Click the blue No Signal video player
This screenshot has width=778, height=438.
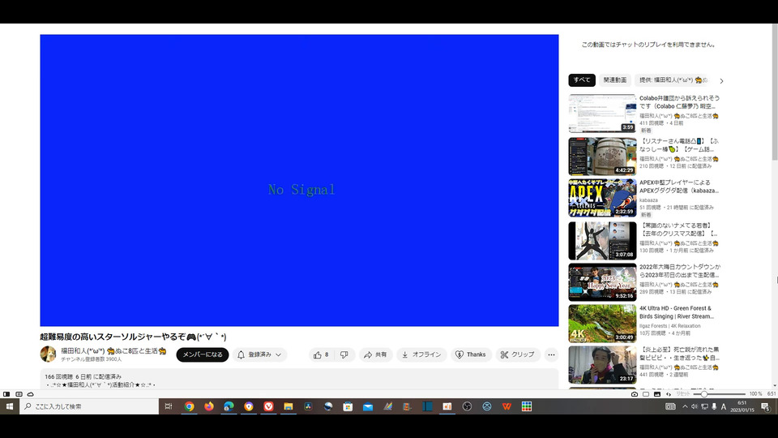tap(299, 180)
